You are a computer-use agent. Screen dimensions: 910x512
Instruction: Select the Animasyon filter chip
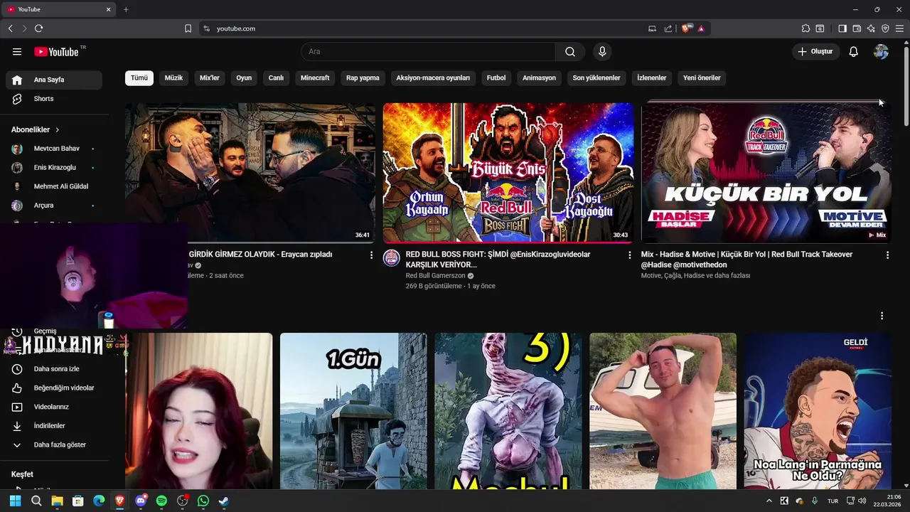pyautogui.click(x=539, y=78)
